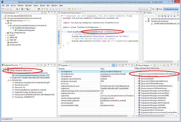Click the Debug bug icon in toolbar
The width and height of the screenshot is (181, 122).
[17, 9]
